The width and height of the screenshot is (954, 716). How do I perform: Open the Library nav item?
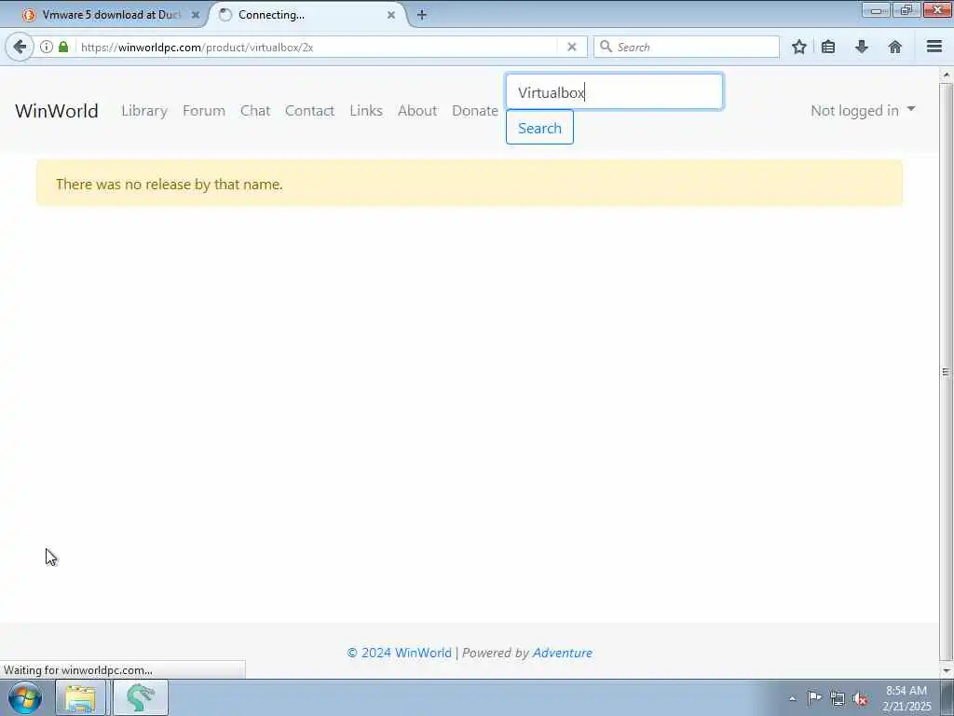pos(144,111)
